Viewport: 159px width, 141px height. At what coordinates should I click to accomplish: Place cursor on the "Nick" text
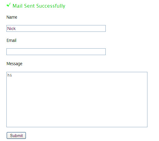12,28
